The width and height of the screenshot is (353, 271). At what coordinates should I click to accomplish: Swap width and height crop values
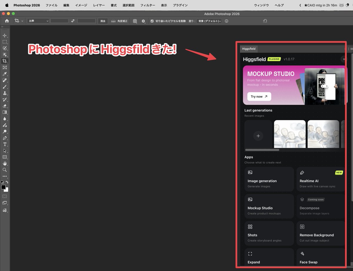tap(73, 21)
